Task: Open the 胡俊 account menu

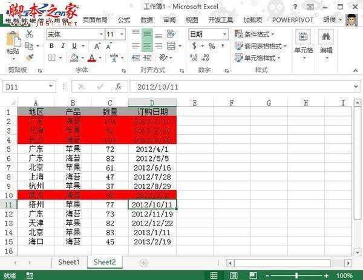Action: pyautogui.click(x=332, y=20)
